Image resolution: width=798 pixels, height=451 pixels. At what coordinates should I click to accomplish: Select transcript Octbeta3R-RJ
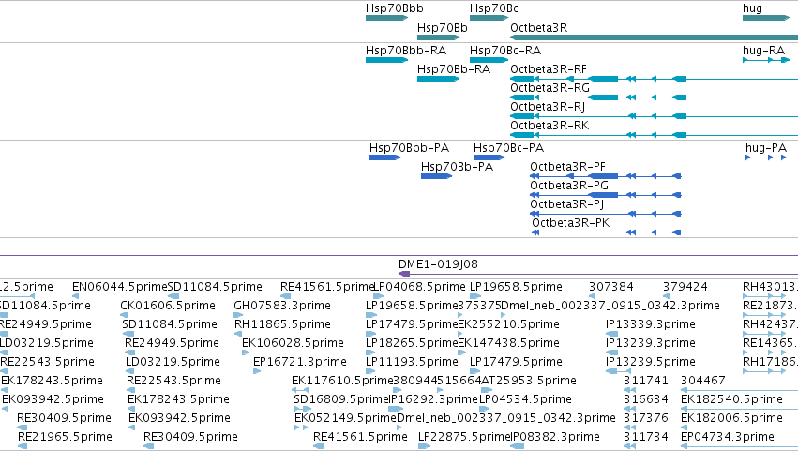tap(654, 116)
